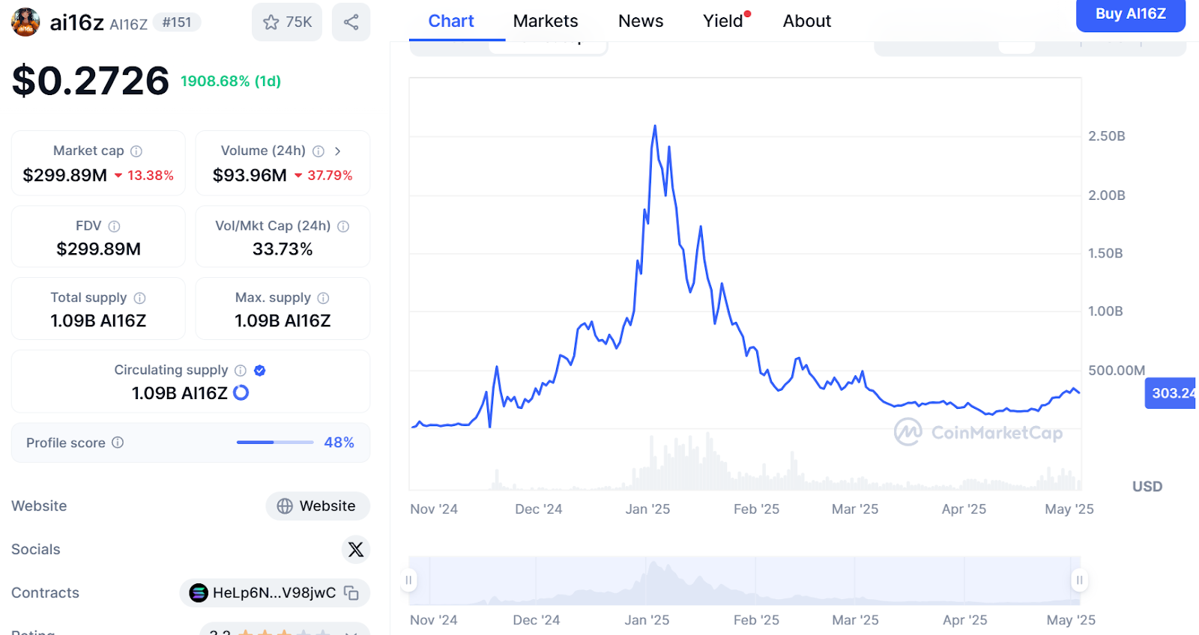Click the #151 rank badge
The height and width of the screenshot is (635, 1199).
177,22
